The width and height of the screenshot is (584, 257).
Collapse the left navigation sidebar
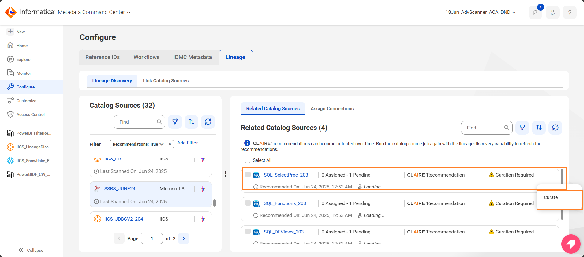(31, 250)
